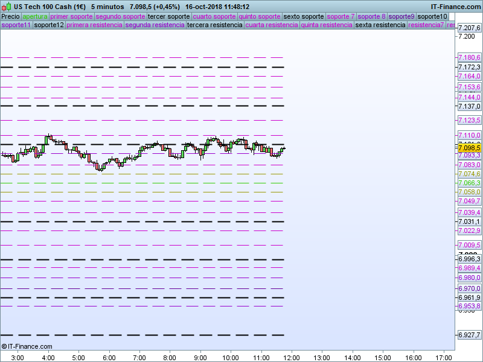Click the 7.049,7 price axis label
The height and width of the screenshot is (362, 483).
470,201
